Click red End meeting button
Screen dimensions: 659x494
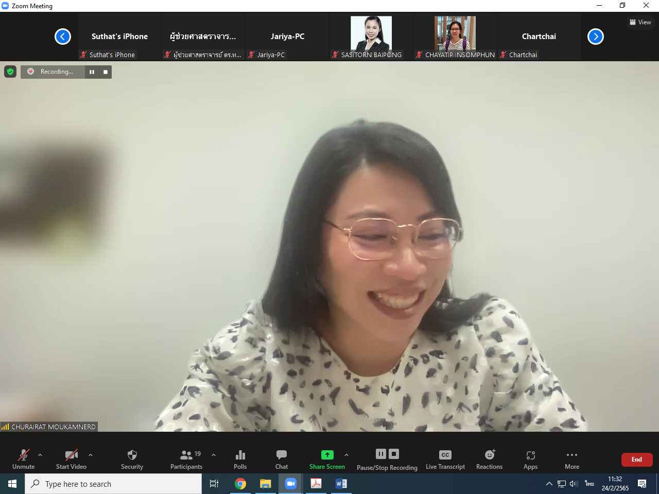637,460
